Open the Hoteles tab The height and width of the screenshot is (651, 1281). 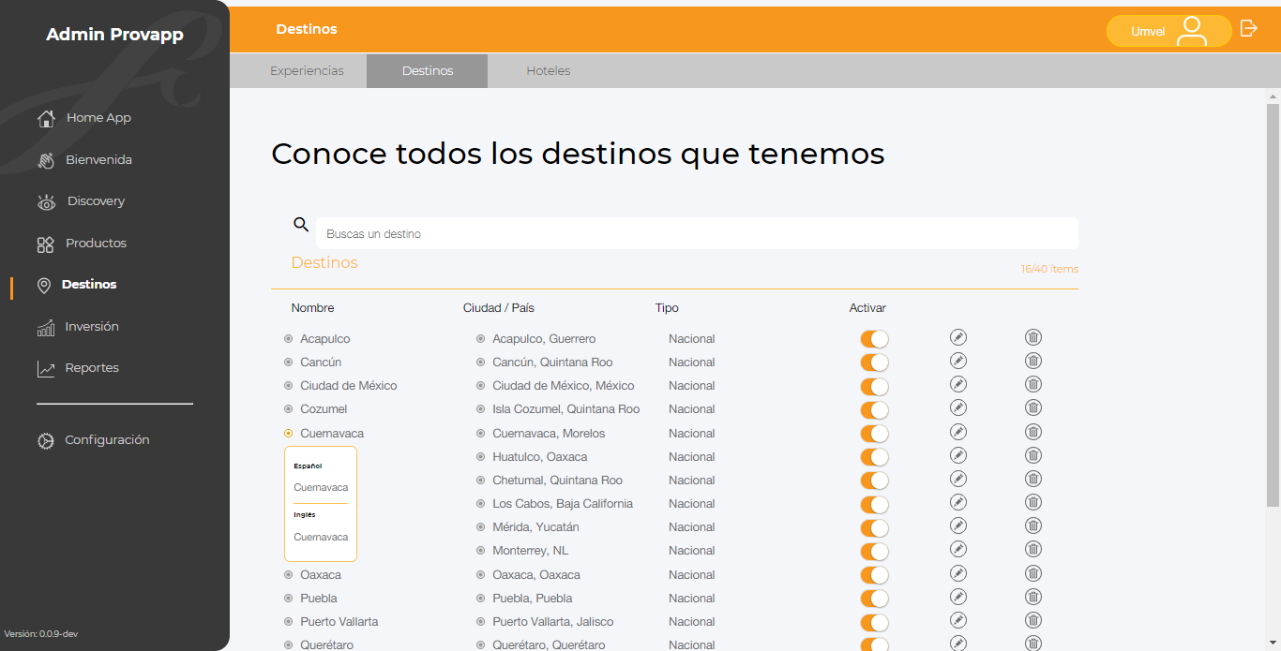(x=548, y=71)
